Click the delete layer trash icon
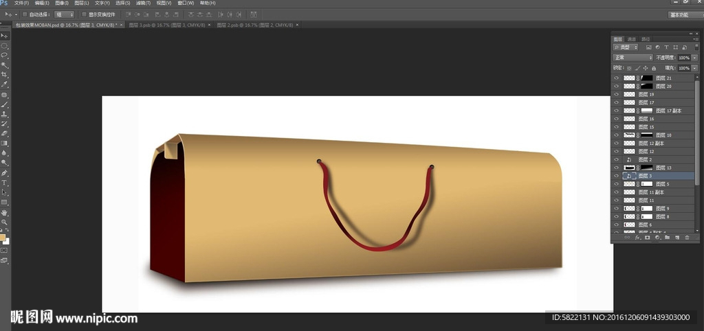The width and height of the screenshot is (704, 331). 686,238
